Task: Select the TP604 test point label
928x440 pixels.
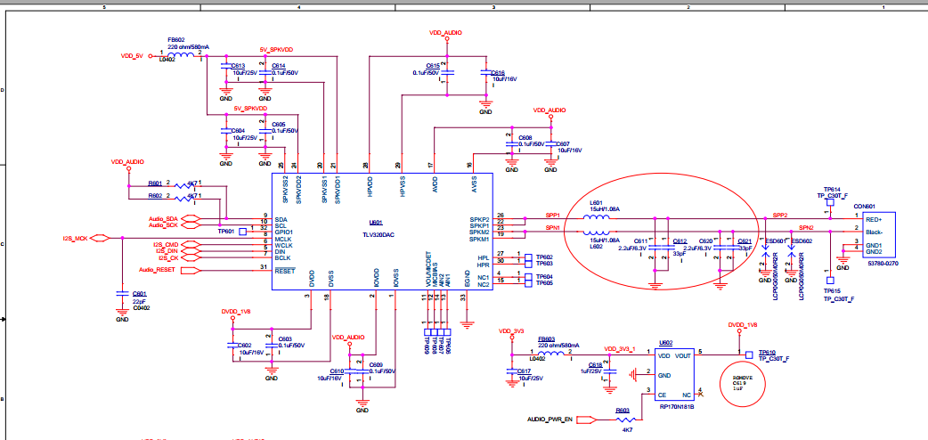Action: pos(544,276)
